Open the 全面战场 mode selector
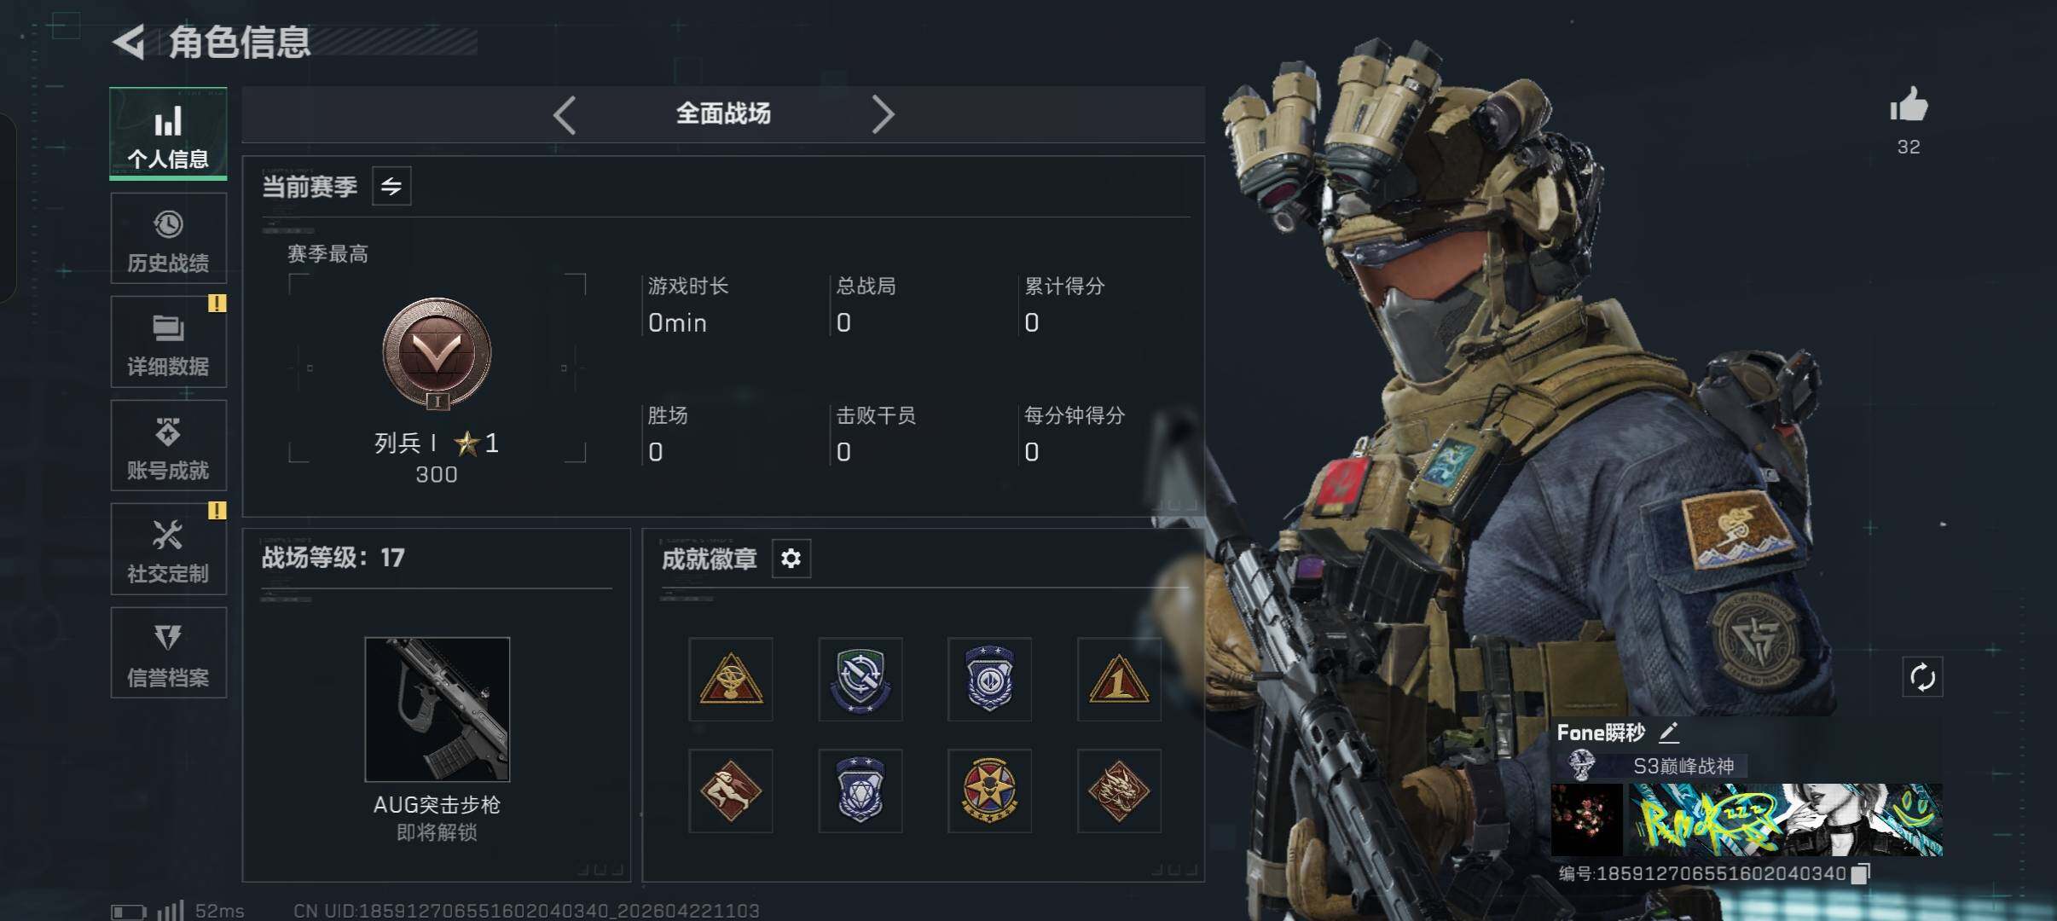The height and width of the screenshot is (921, 2057). pos(723,113)
